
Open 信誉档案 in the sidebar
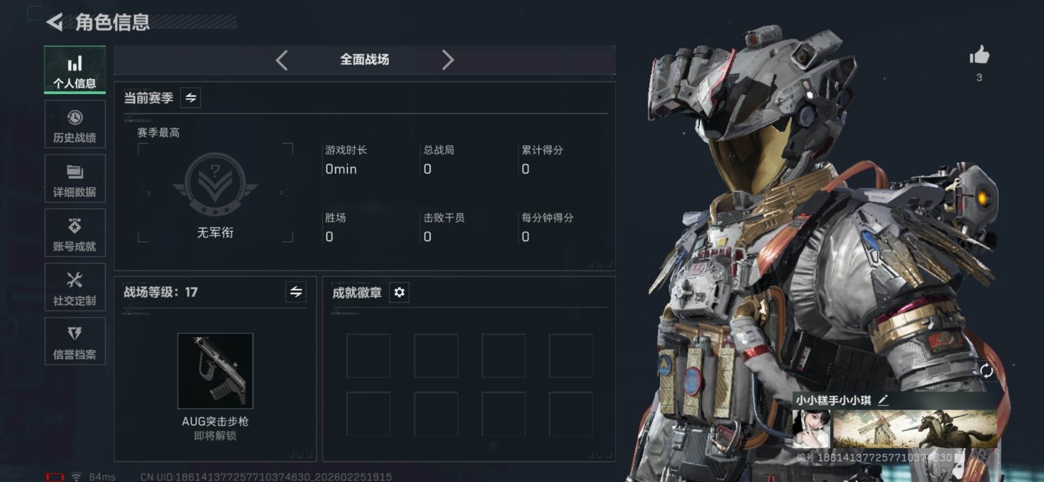pos(75,341)
